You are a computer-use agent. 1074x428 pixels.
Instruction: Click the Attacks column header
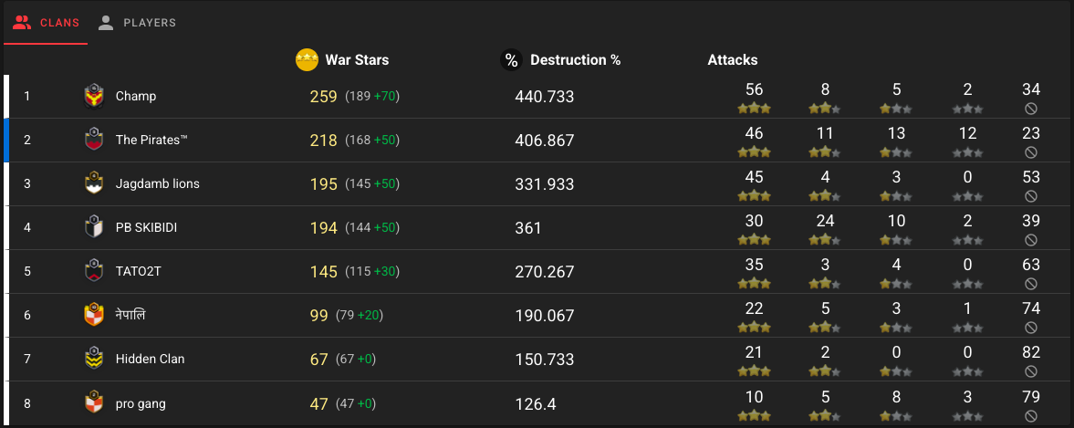[x=732, y=59]
